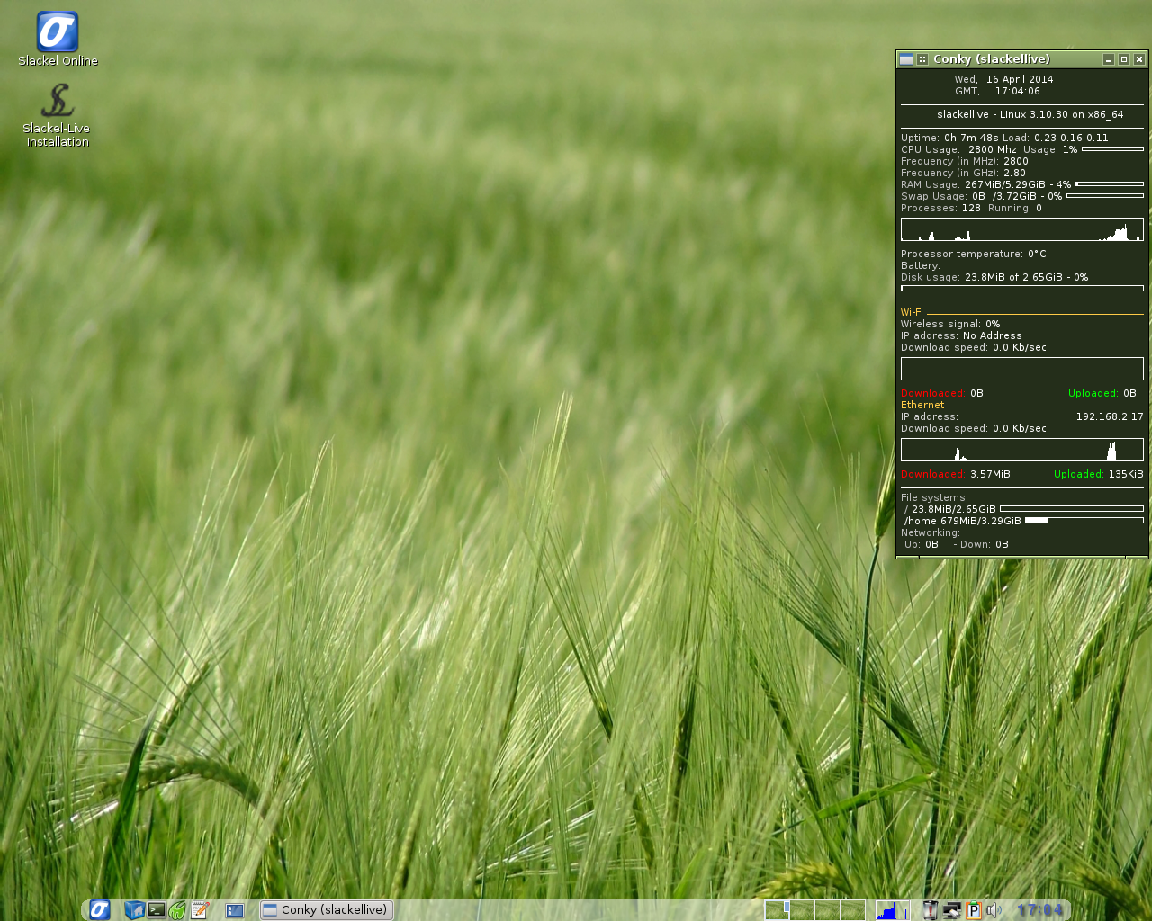
Task: Maximize the Conky window
Action: (1124, 59)
